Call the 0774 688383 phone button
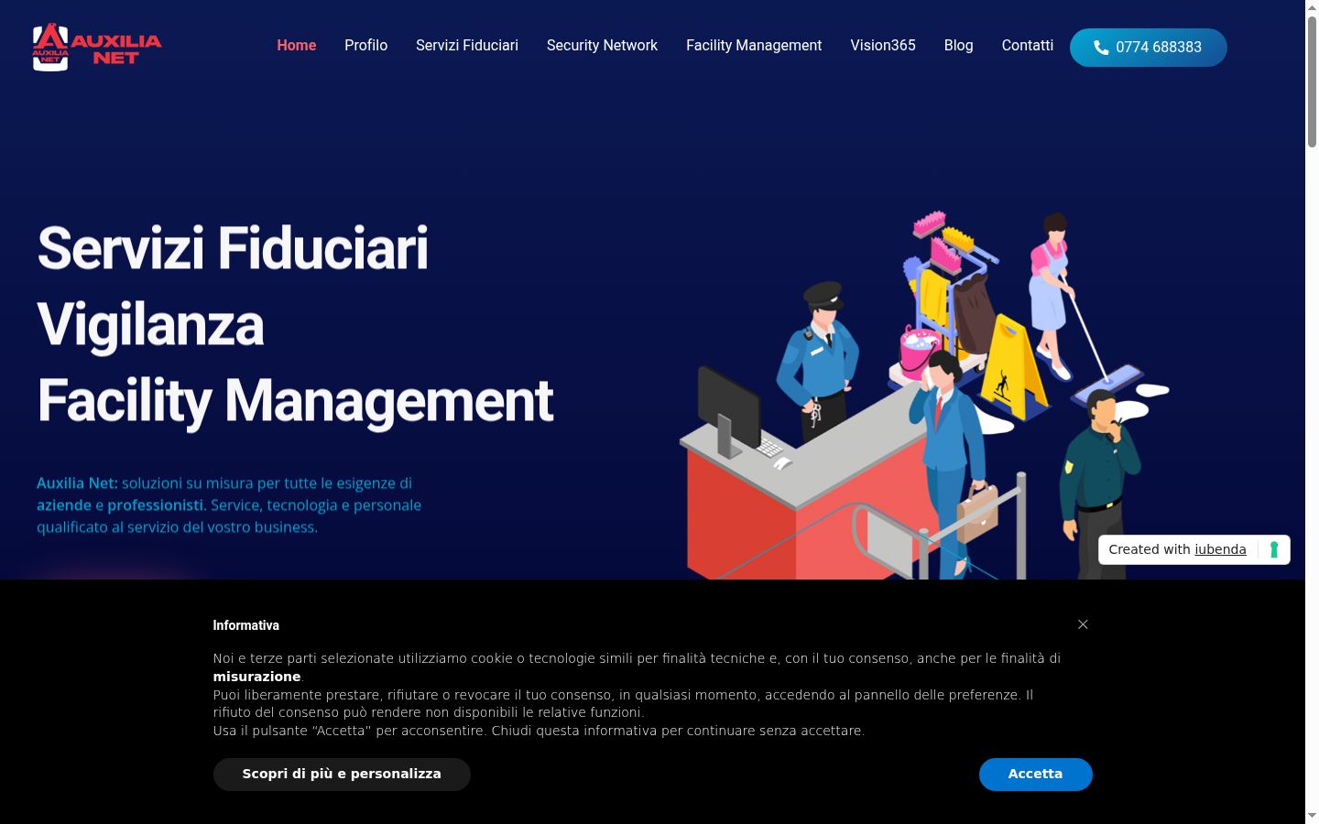Viewport: 1319px width, 824px height. (x=1149, y=48)
